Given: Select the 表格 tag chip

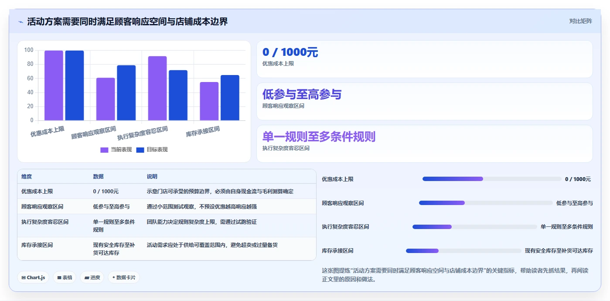Looking at the screenshot, I should (x=65, y=277).
